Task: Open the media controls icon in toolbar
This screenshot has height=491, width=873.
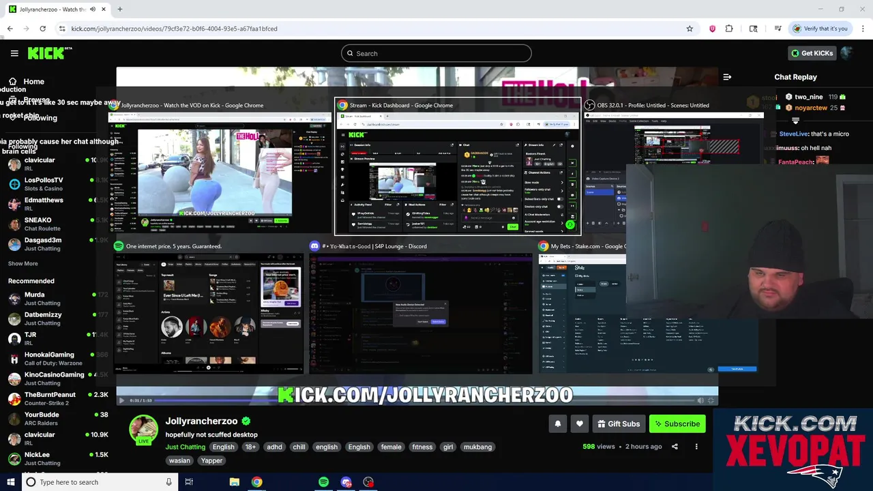Action: coord(778,29)
